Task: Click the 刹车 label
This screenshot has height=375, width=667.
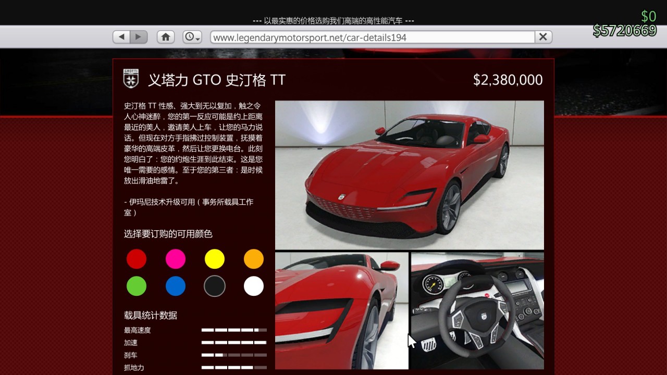Action: click(x=131, y=355)
